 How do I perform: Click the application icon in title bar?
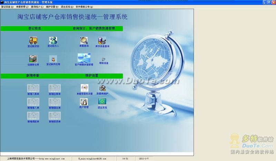pyautogui.click(x=2, y=2)
